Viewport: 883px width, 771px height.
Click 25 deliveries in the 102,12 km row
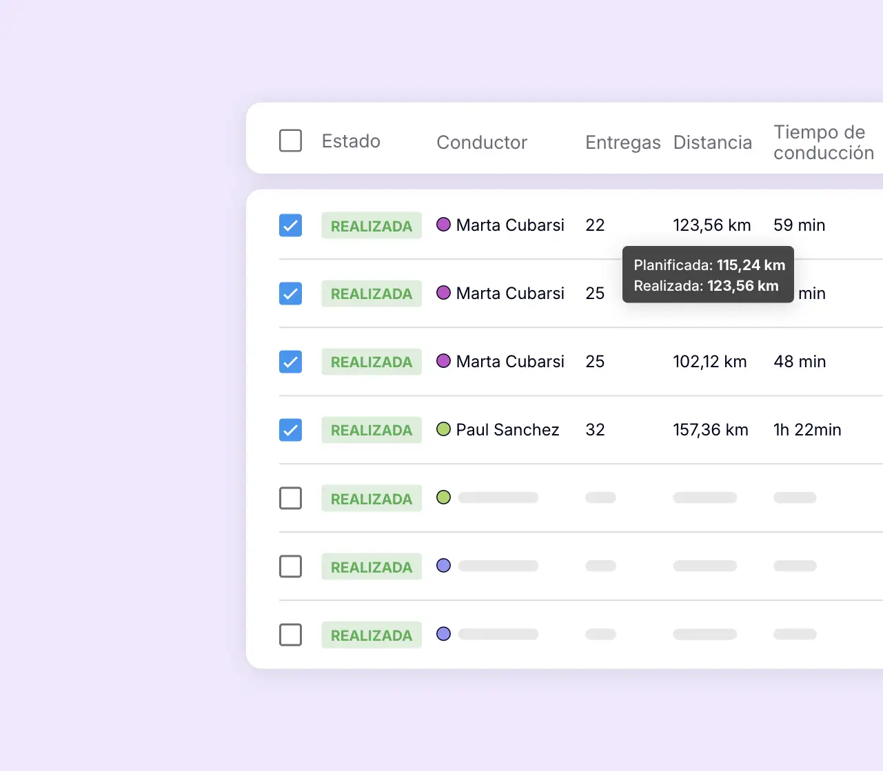(x=595, y=362)
